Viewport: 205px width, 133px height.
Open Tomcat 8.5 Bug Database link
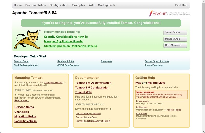point(88,114)
